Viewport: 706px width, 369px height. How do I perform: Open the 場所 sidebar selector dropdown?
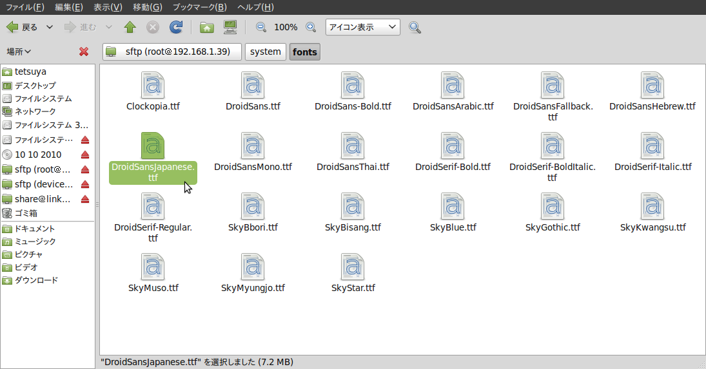[x=19, y=52]
